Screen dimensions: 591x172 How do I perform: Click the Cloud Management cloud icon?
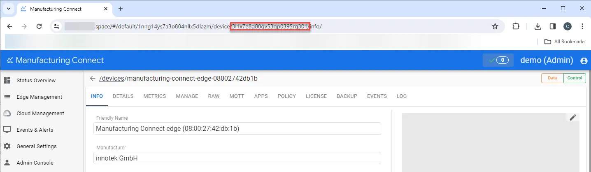pos(7,113)
